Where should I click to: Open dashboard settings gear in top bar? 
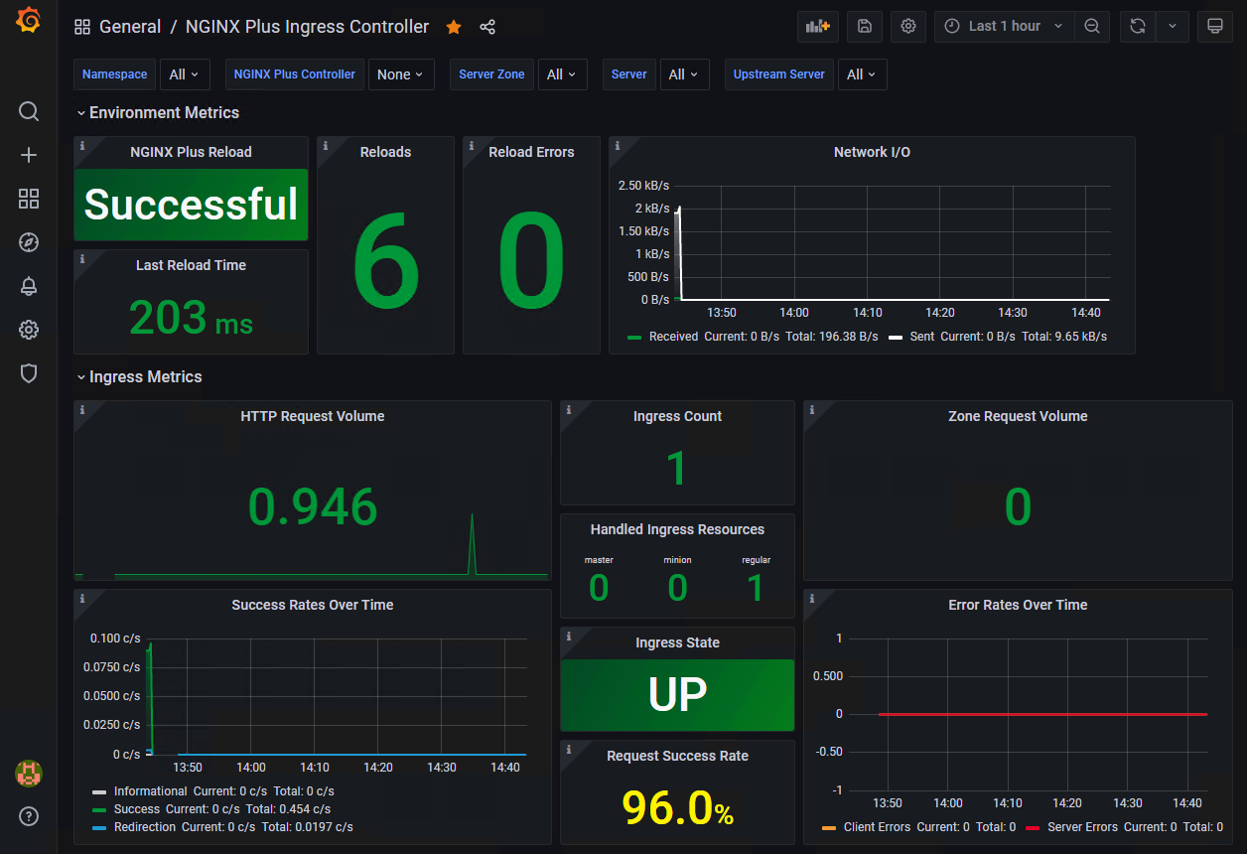tap(908, 27)
